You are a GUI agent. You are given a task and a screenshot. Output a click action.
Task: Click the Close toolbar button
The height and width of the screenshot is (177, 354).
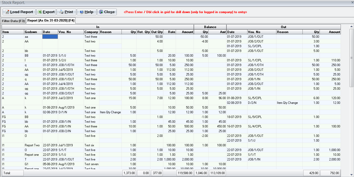point(107,12)
